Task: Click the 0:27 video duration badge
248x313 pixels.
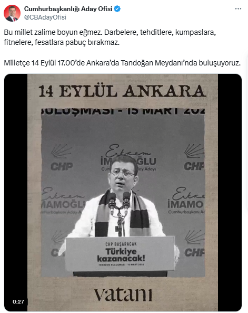Action: point(18,301)
